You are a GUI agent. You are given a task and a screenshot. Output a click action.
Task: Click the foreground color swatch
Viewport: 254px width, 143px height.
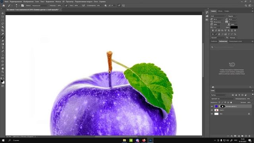(2, 81)
